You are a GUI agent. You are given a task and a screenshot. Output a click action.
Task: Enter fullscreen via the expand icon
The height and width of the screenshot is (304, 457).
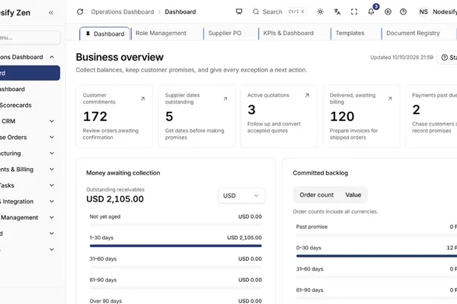point(354,11)
